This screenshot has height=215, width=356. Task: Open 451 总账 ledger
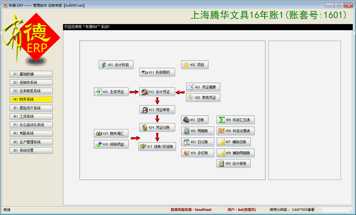tap(195, 120)
